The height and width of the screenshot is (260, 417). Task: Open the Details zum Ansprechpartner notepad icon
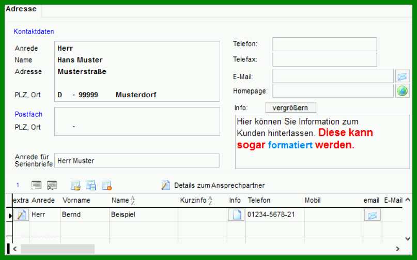pos(165,185)
